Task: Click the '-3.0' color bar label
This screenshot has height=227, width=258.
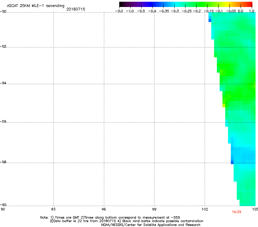Action: pyautogui.click(x=119, y=11)
